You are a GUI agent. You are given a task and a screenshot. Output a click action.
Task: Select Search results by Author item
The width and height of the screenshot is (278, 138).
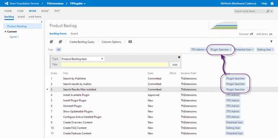pos(77,84)
